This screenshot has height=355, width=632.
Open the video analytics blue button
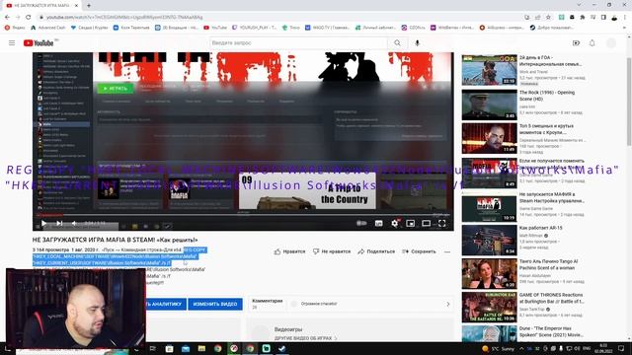pyautogui.click(x=166, y=304)
